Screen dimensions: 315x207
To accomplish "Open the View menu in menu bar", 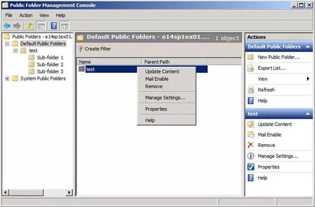I will click(x=44, y=15).
